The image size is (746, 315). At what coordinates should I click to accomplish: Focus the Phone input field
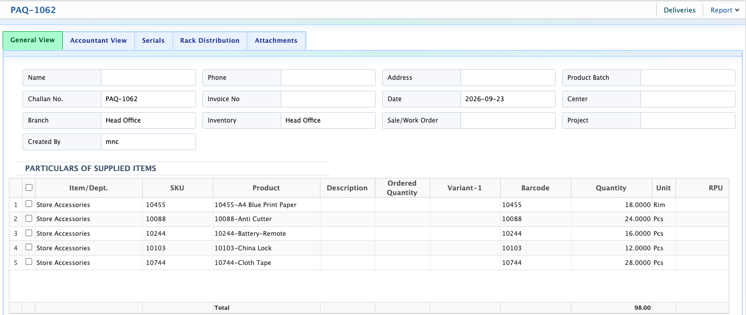pyautogui.click(x=328, y=78)
